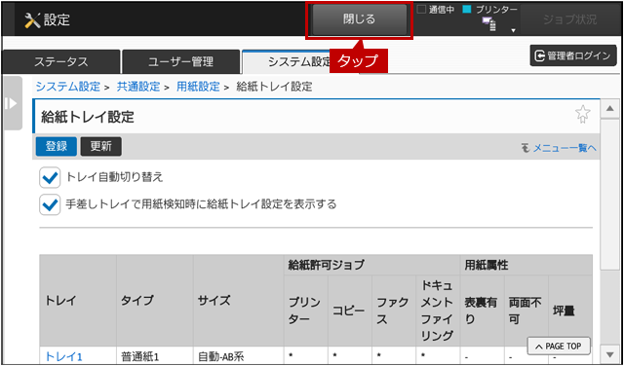
Task: Click the printer status icon
Action: 489,24
